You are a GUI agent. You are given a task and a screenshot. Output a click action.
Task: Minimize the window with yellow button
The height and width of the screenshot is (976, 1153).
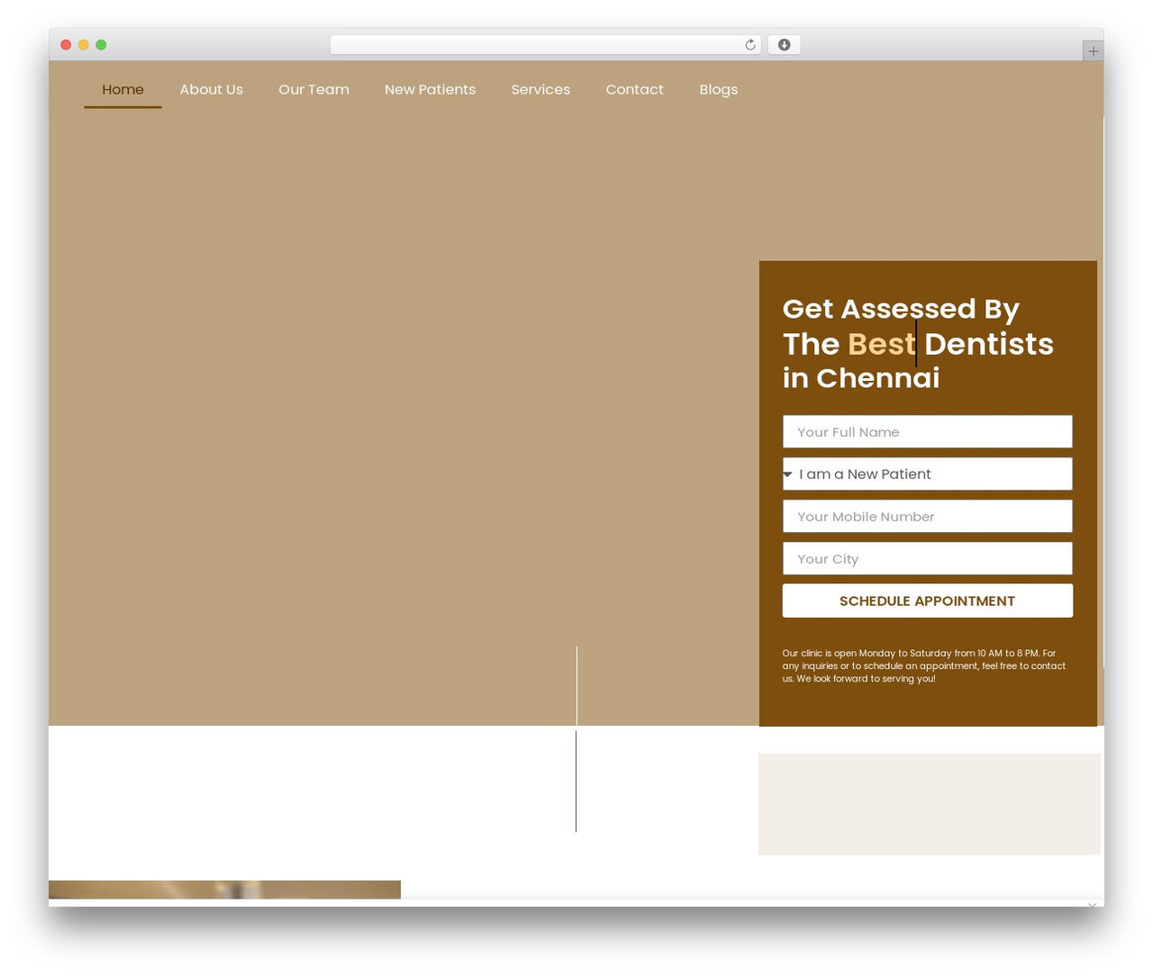(x=84, y=45)
